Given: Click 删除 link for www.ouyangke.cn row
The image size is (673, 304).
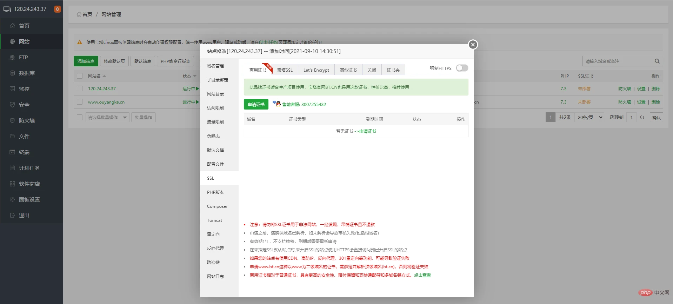Looking at the screenshot, I should pyautogui.click(x=656, y=102).
